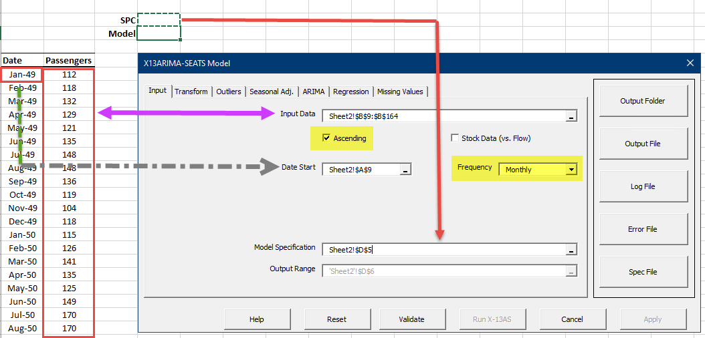Click the Model Specification input field

[x=443, y=250]
